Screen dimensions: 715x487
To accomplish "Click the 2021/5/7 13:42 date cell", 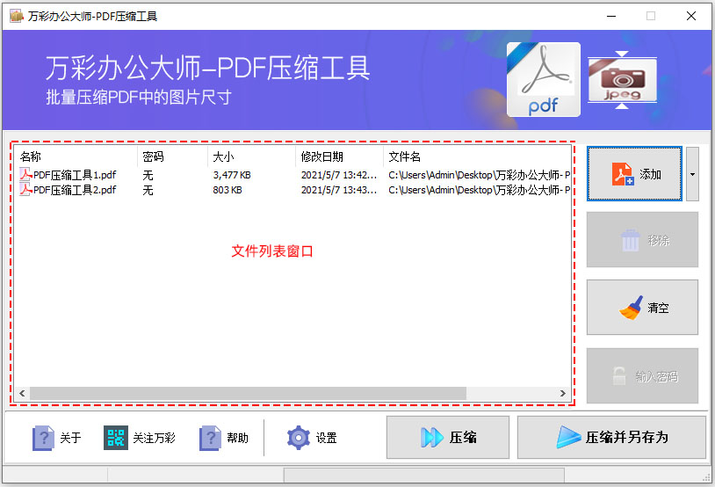I will tap(339, 175).
